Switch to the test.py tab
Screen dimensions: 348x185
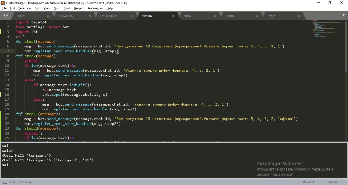point(271,16)
